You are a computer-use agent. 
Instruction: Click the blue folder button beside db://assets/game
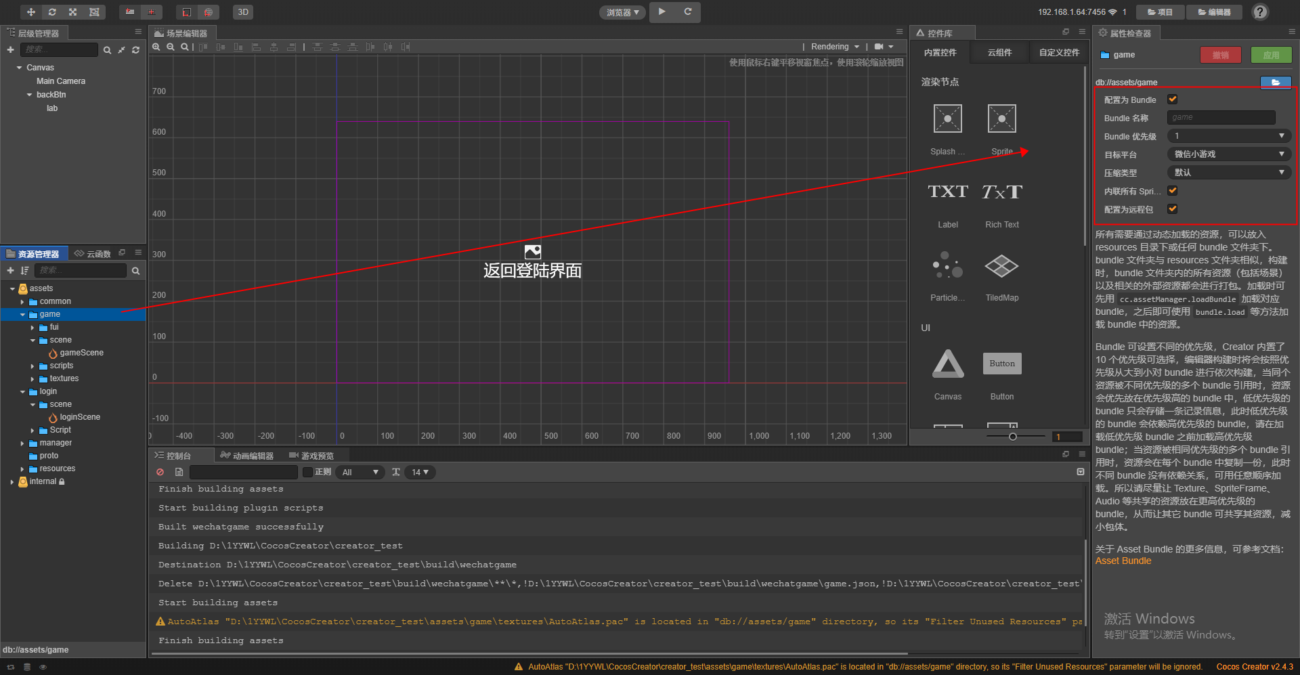click(1276, 82)
